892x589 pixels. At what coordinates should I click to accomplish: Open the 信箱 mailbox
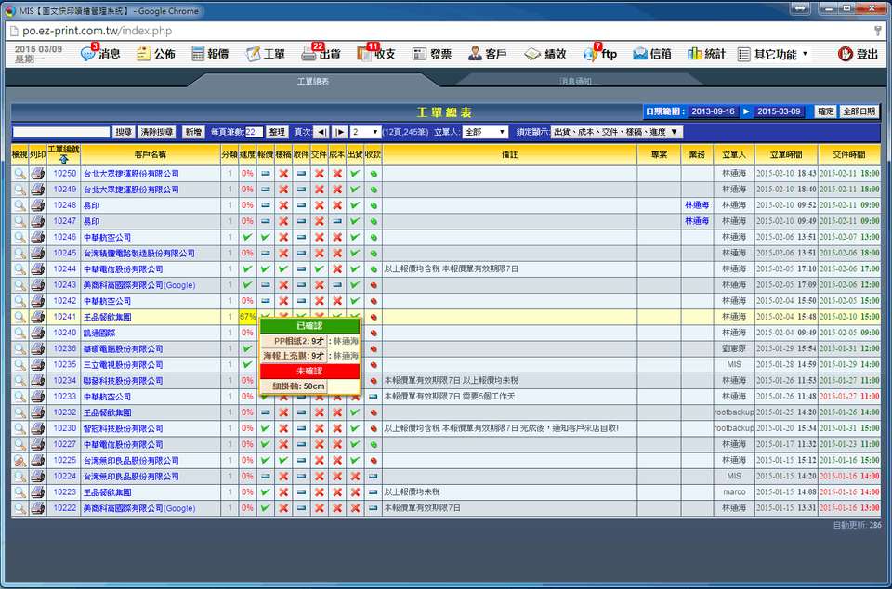point(640,54)
